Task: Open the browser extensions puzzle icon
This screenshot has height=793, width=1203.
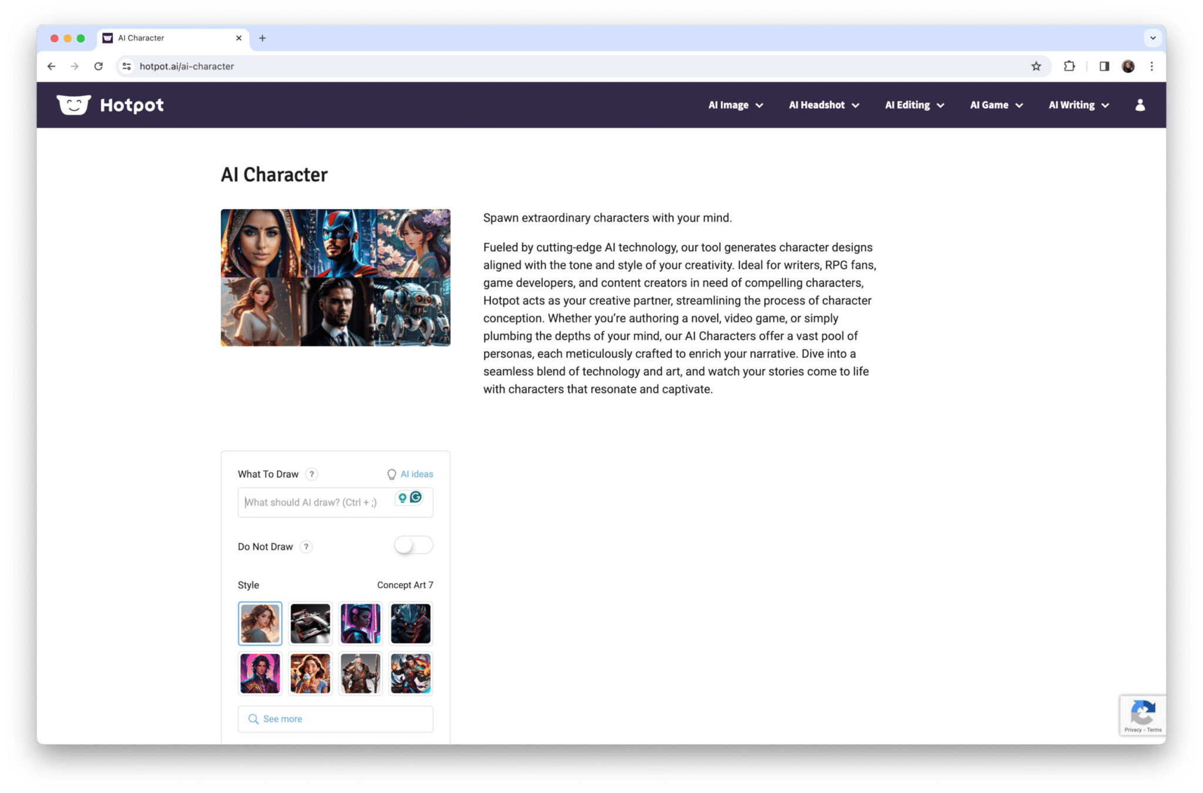Action: pos(1069,66)
